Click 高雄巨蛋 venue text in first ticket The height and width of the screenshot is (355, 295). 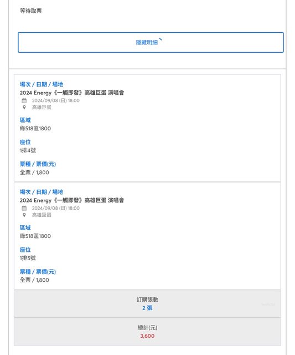[x=42, y=107]
